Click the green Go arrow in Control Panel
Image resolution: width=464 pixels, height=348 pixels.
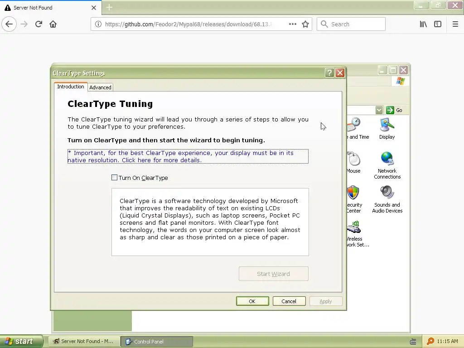(390, 110)
